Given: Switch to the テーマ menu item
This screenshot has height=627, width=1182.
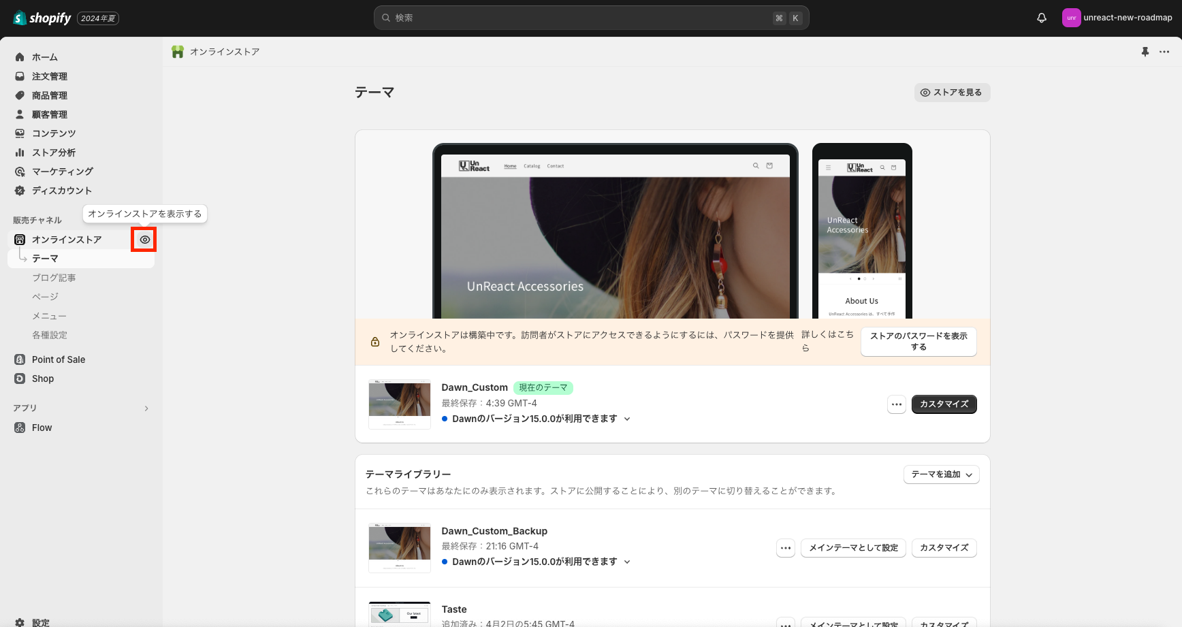Looking at the screenshot, I should [x=45, y=259].
